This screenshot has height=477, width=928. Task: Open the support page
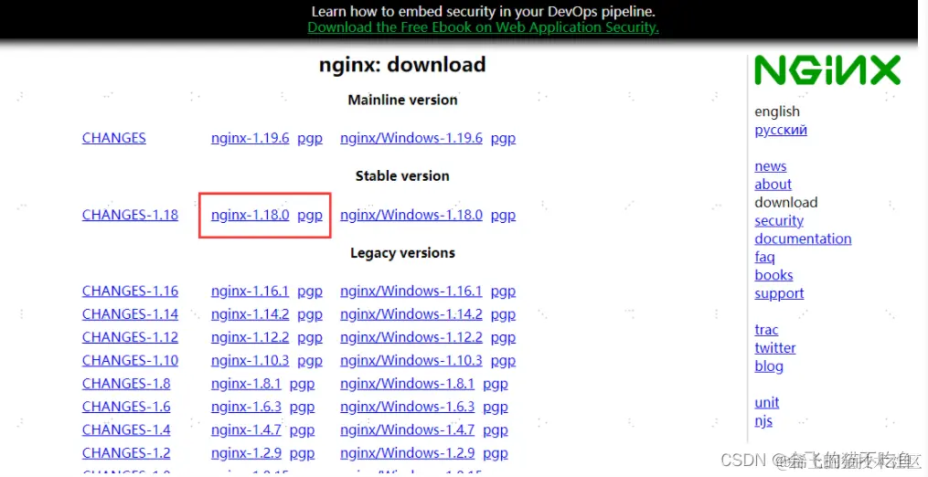(x=780, y=294)
